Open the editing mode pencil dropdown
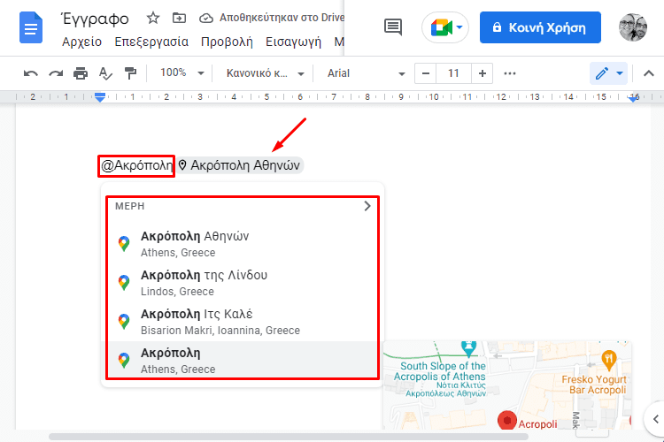 coord(608,73)
